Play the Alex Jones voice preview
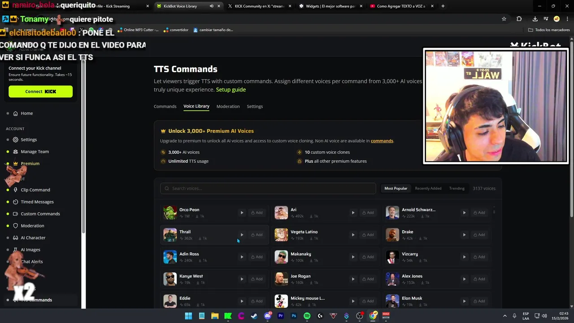This screenshot has width=574, height=323. 464,279
